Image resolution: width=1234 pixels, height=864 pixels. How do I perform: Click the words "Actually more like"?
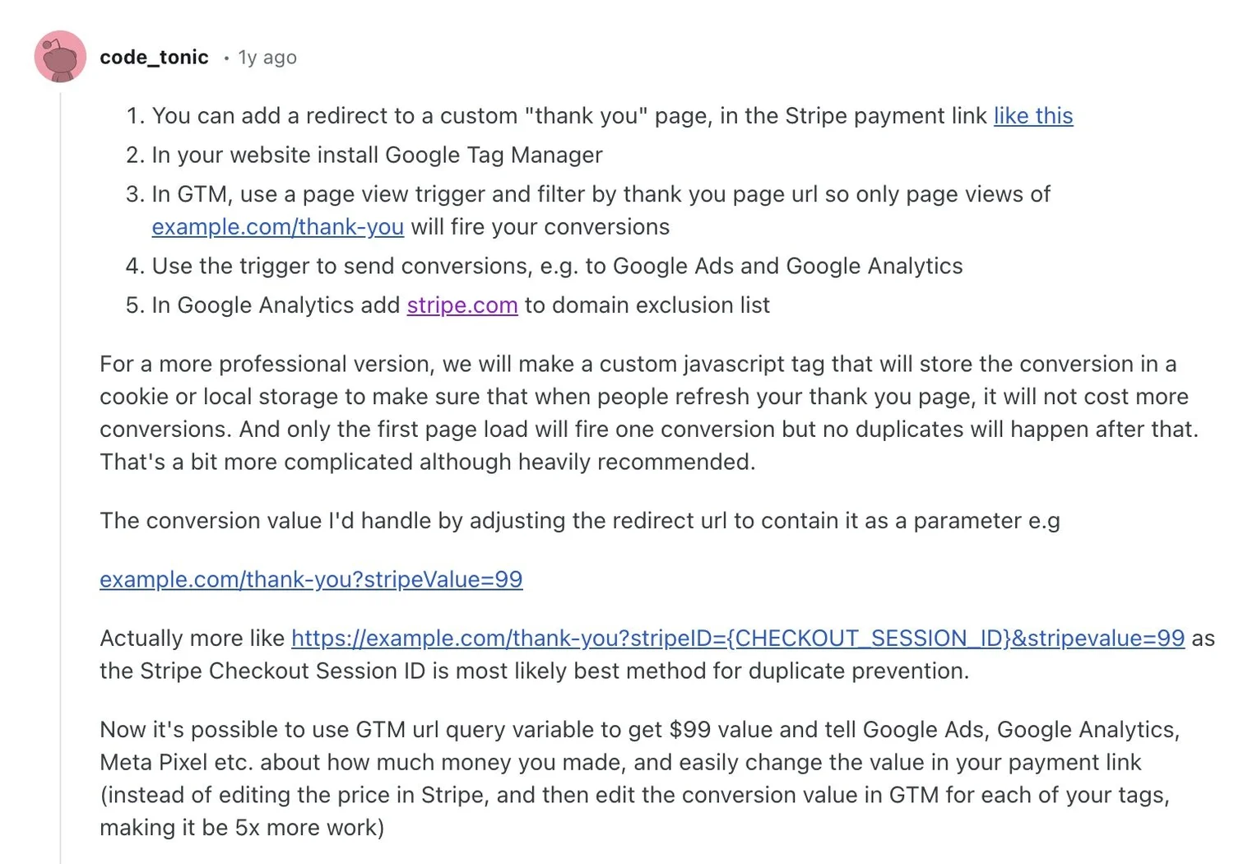coord(193,639)
